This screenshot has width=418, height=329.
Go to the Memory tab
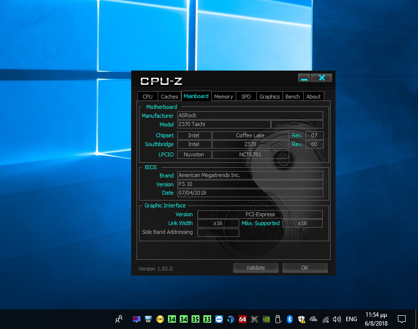(223, 97)
